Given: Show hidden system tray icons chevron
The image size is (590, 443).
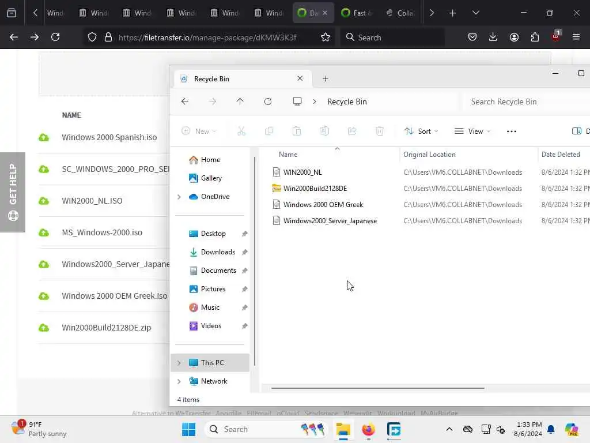Looking at the screenshot, I should pyautogui.click(x=449, y=429).
